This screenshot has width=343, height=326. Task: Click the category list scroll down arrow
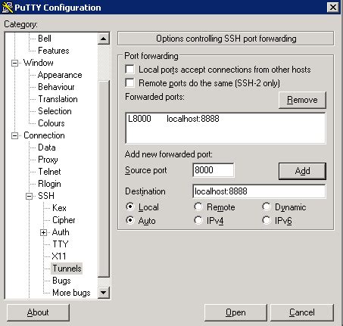(x=104, y=293)
